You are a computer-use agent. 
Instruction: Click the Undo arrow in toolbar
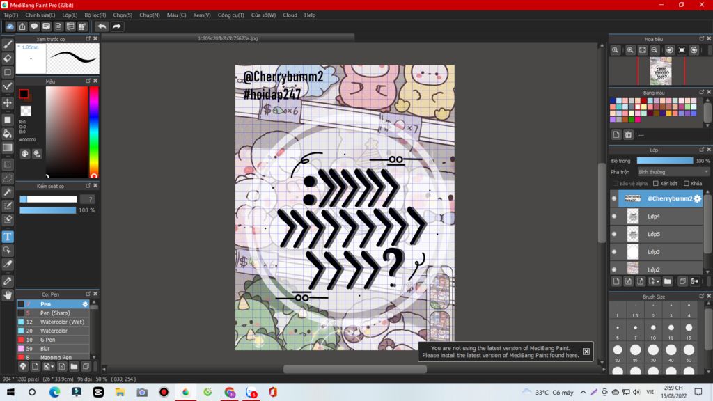tap(102, 26)
